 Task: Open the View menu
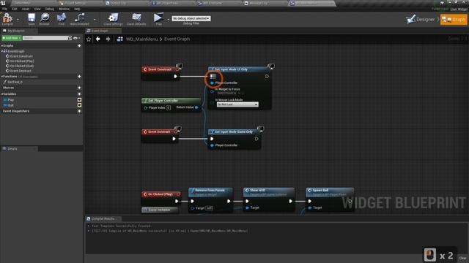(37, 9)
